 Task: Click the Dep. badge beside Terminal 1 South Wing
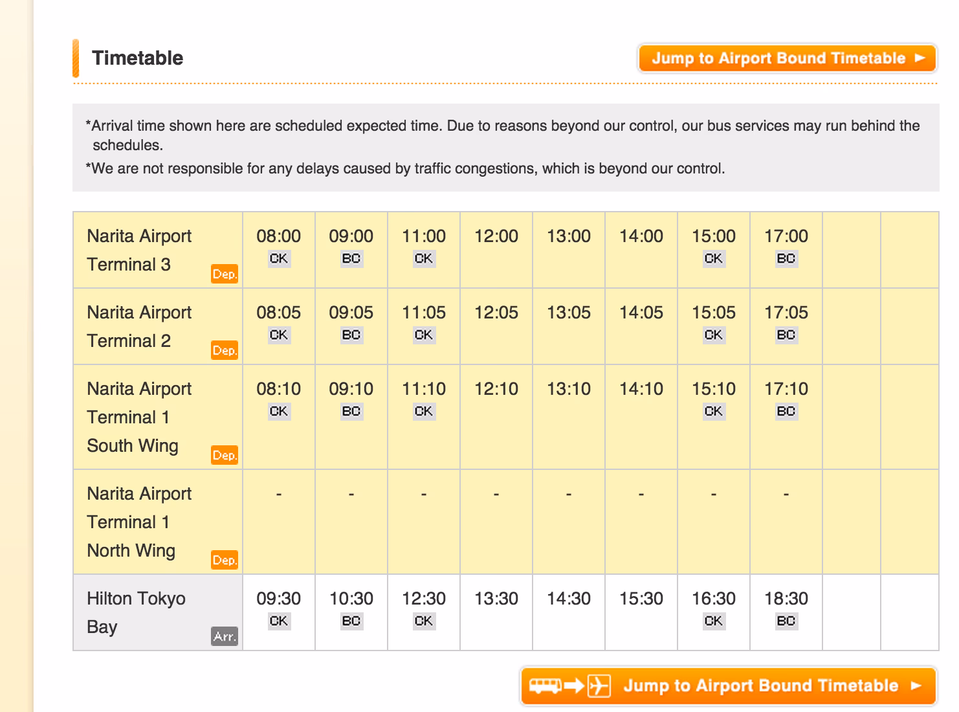[x=225, y=456]
